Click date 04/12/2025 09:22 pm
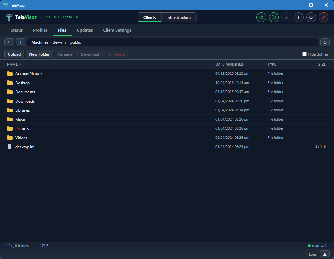This screenshot has width=334, height=259. click(x=232, y=73)
